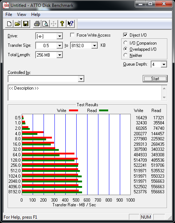Enable the Force Write Access checkbox
Screen dimensions: 175x223
(x=72, y=35)
